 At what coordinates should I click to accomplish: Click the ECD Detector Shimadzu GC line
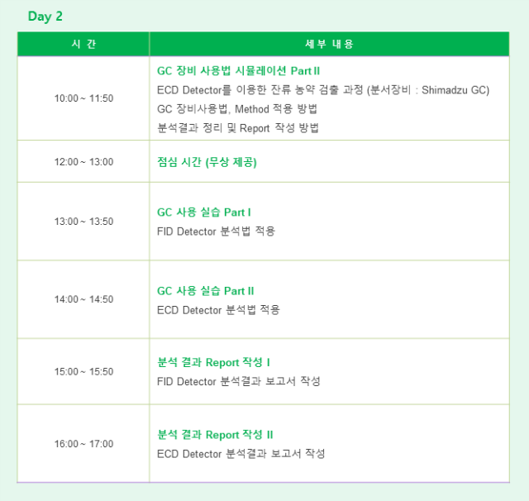[x=323, y=90]
